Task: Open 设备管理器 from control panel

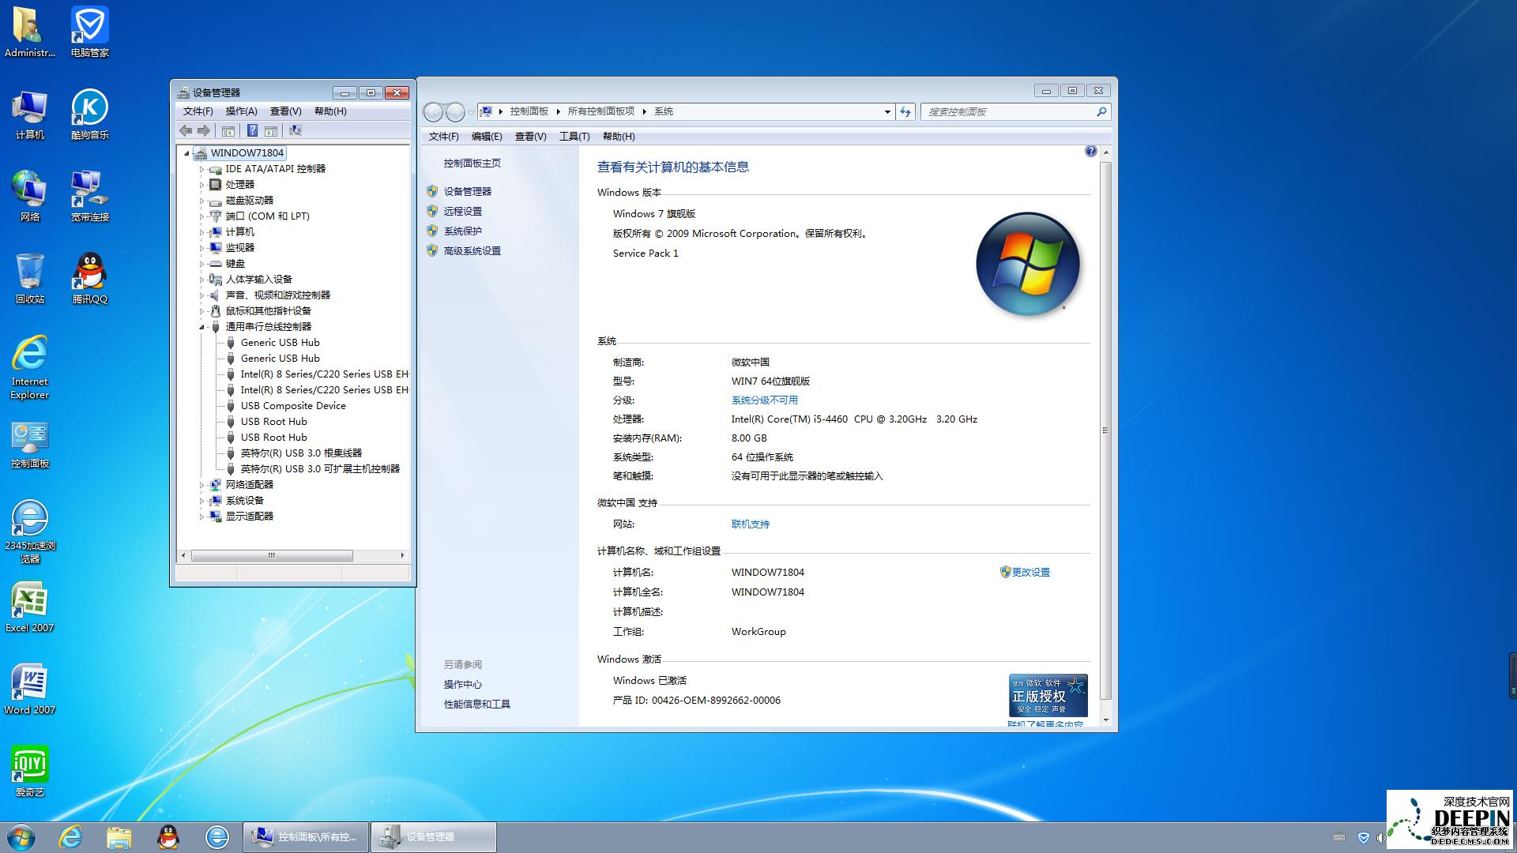Action: pos(468,190)
